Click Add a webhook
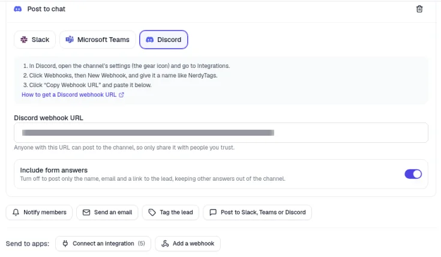The image size is (441, 257). pos(188,243)
